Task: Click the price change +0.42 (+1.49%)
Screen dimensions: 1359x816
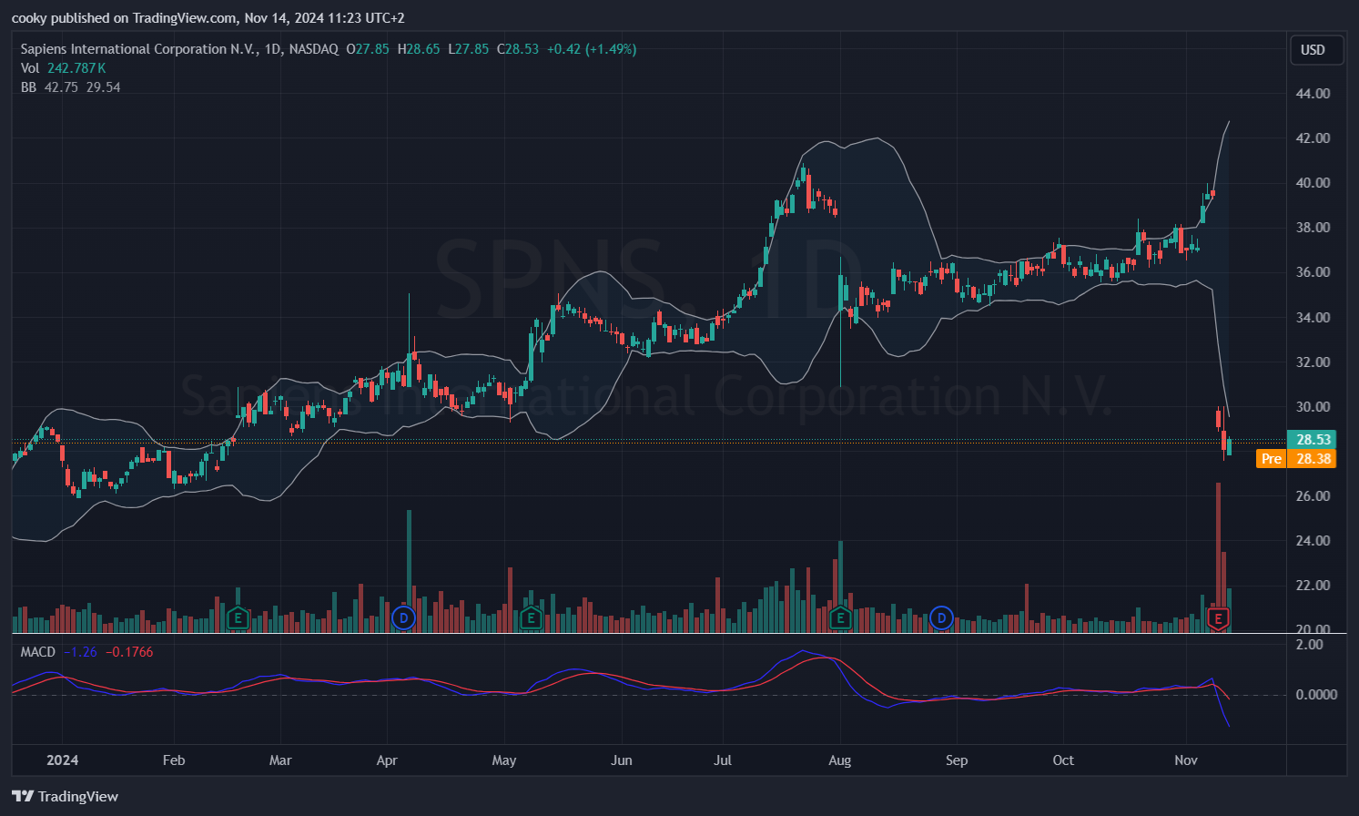Action: (592, 49)
